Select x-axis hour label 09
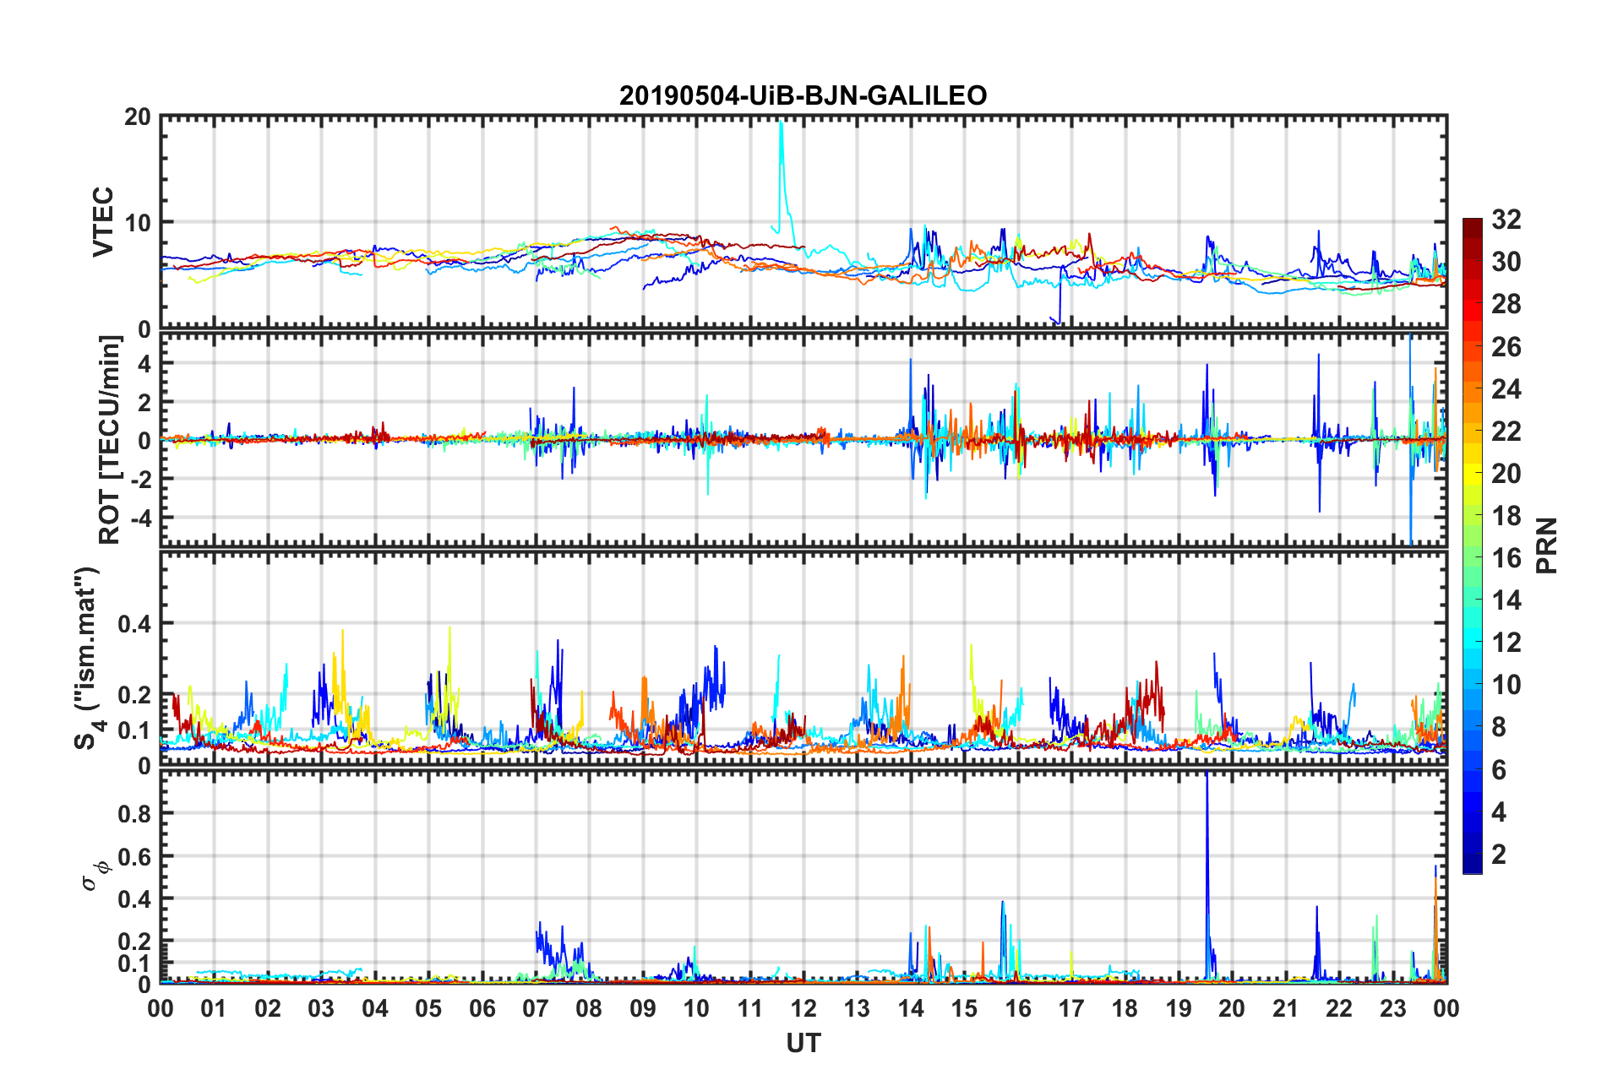This screenshot has height=1091, width=1607. point(643,1008)
